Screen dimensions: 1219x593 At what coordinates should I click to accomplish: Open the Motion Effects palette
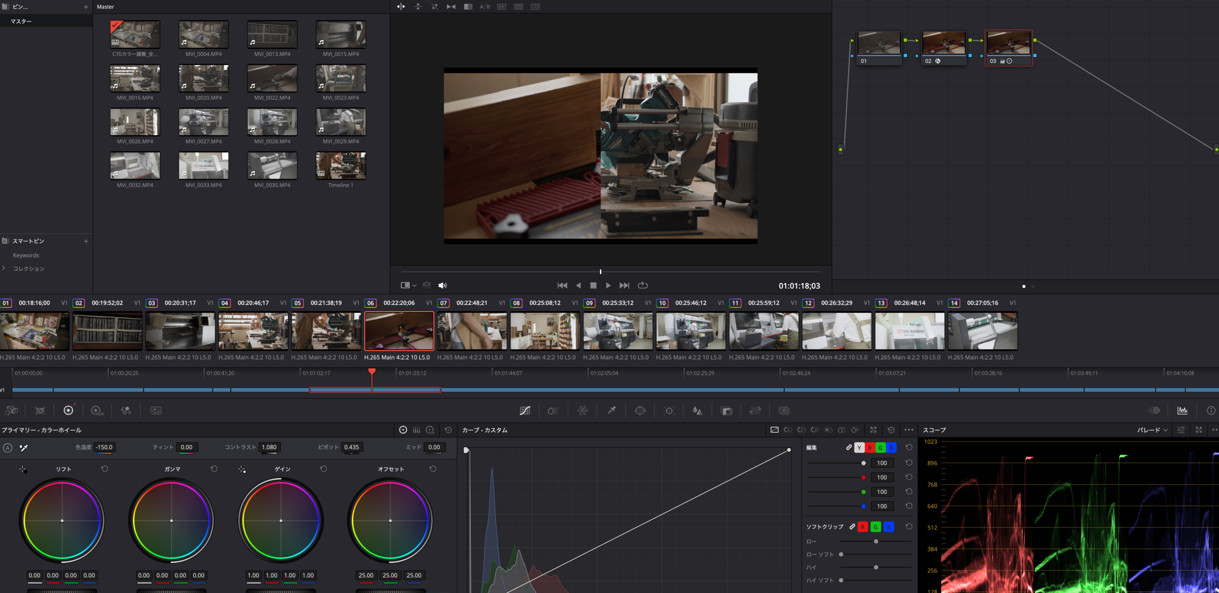click(x=155, y=411)
